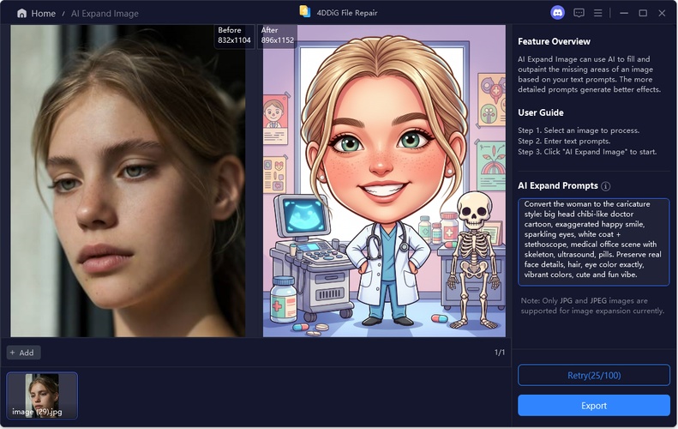This screenshot has height=429, width=678.
Task: Click the caricature doctor result image
Action: pos(384,181)
